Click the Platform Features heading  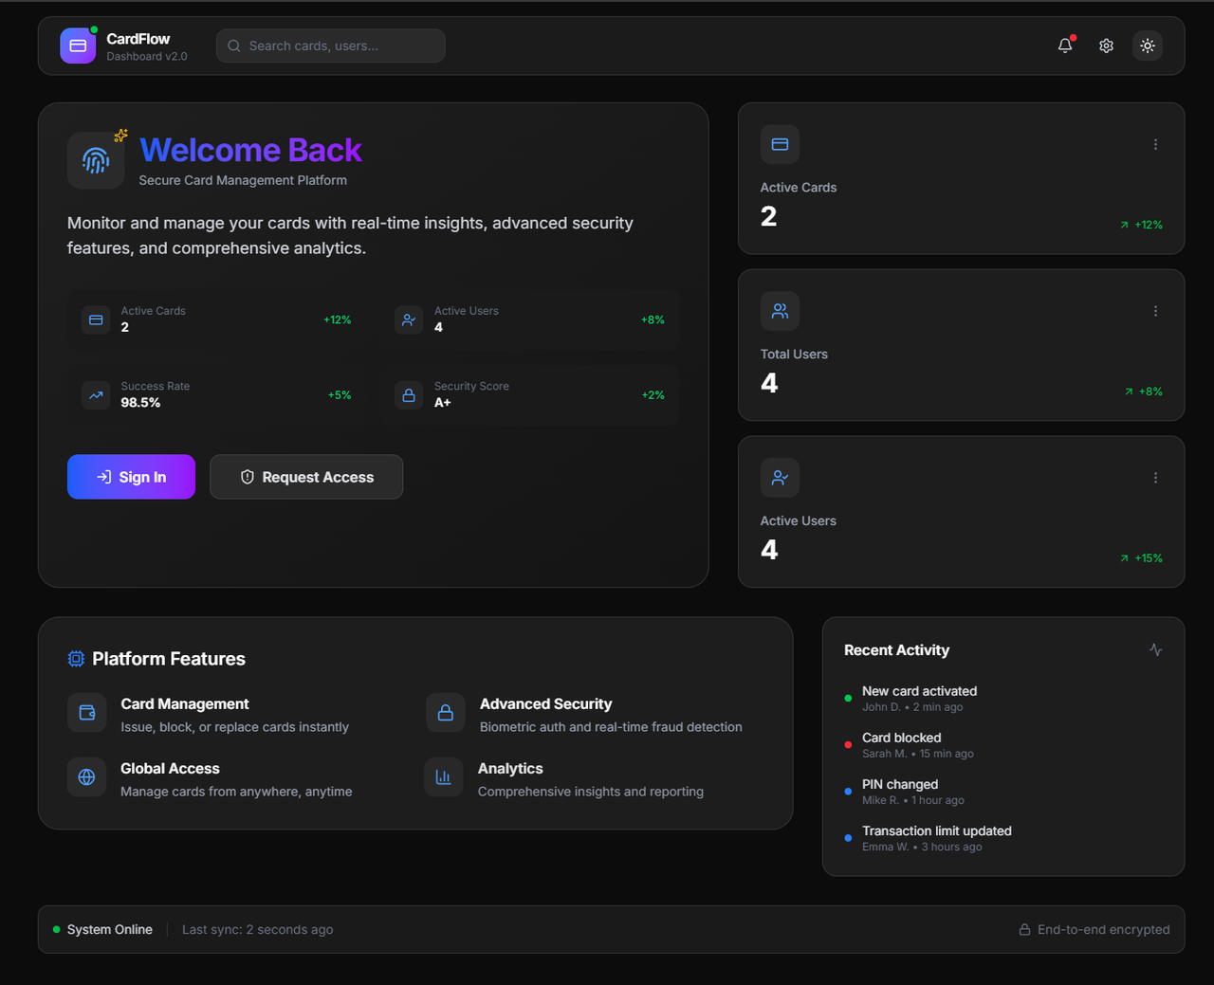point(169,659)
